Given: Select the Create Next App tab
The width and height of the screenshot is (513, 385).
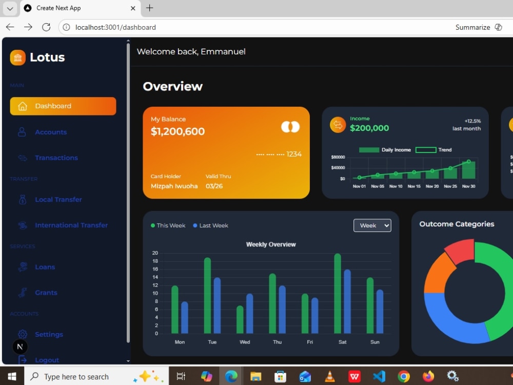Looking at the screenshot, I should pos(80,8).
